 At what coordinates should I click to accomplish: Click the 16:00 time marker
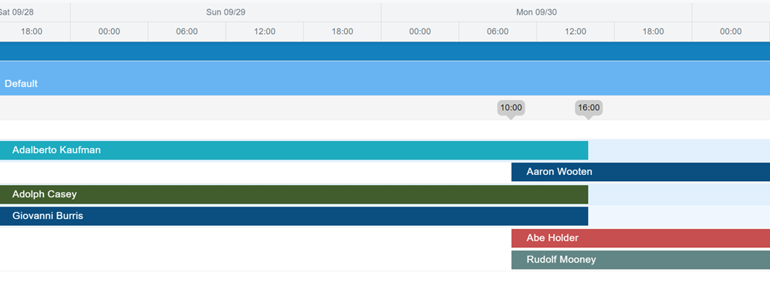point(589,108)
